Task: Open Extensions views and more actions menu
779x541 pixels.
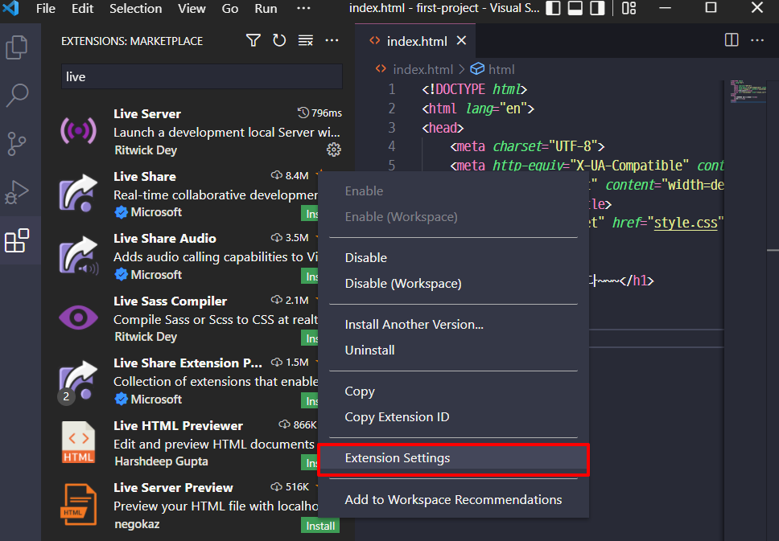Action: (x=332, y=41)
